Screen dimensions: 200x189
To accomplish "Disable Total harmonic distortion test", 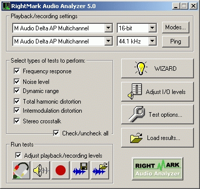I will point(17,101).
